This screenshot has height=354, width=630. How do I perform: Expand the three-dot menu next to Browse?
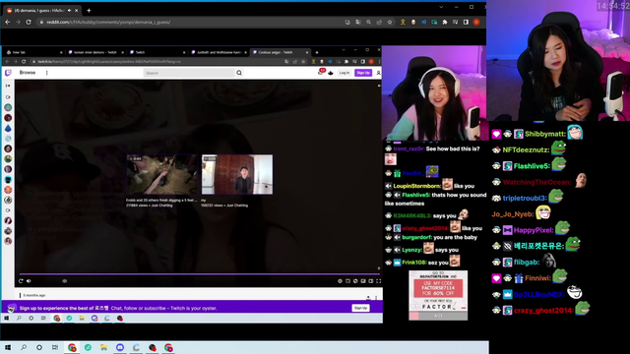[x=46, y=73]
